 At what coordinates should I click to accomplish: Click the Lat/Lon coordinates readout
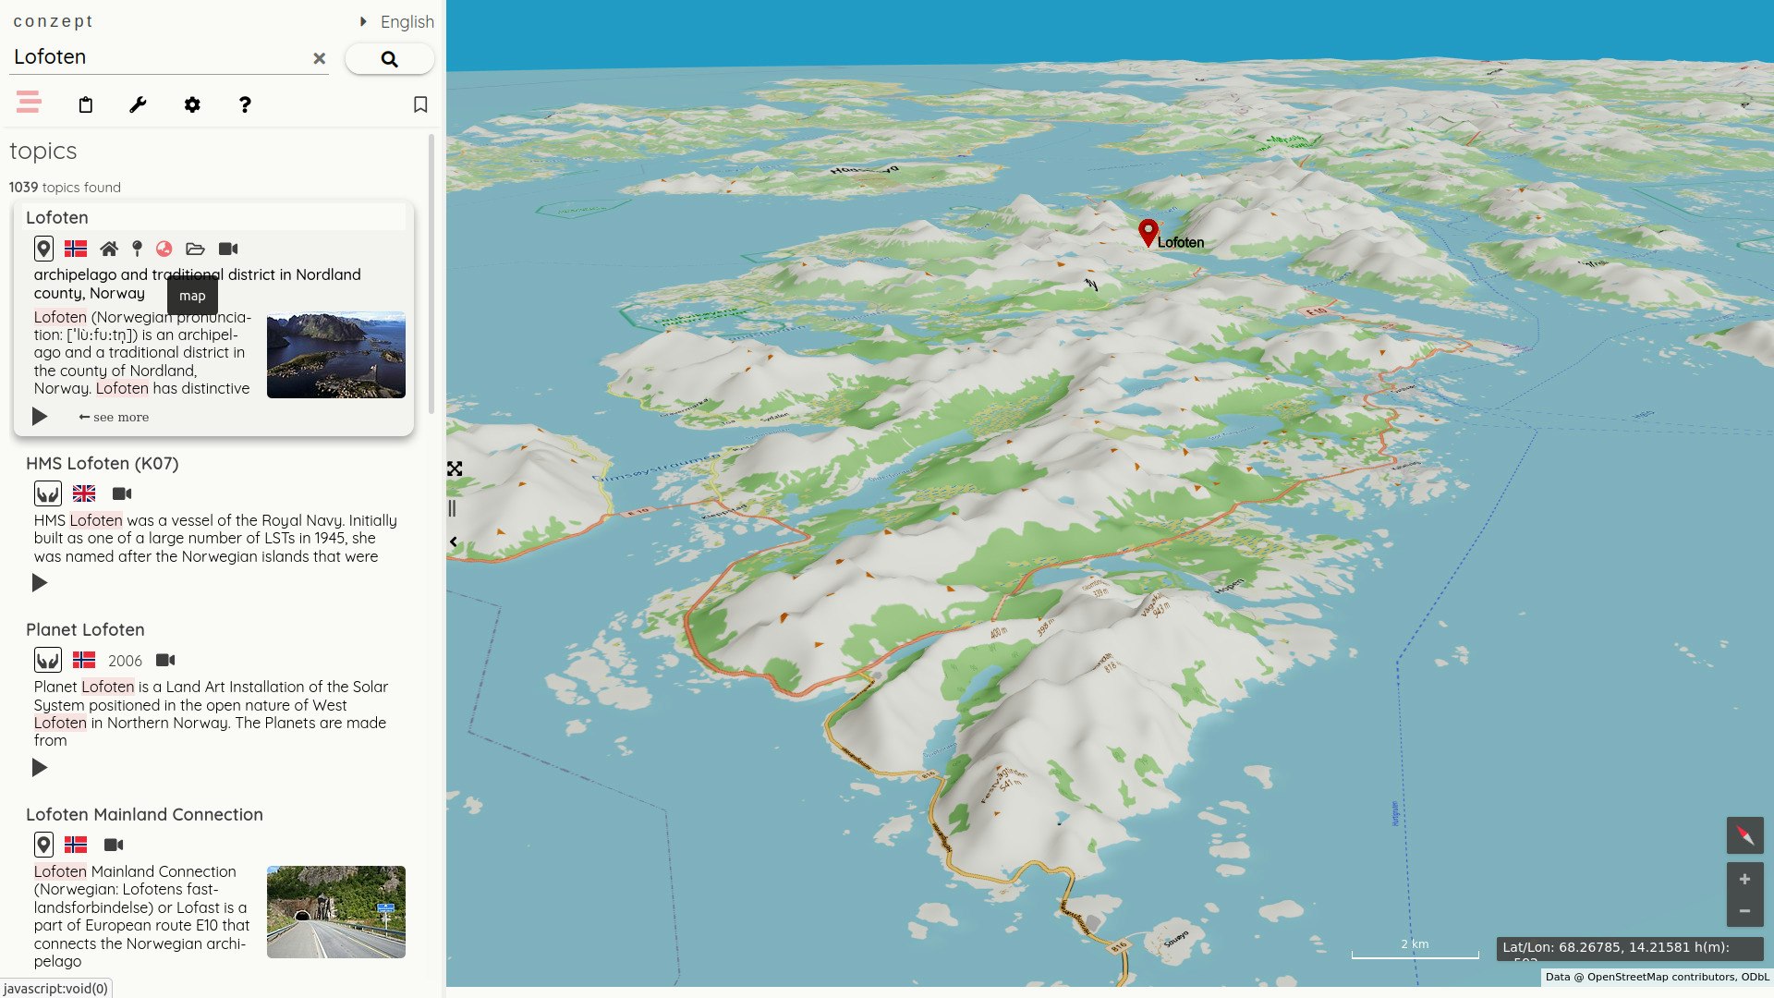pyautogui.click(x=1630, y=948)
